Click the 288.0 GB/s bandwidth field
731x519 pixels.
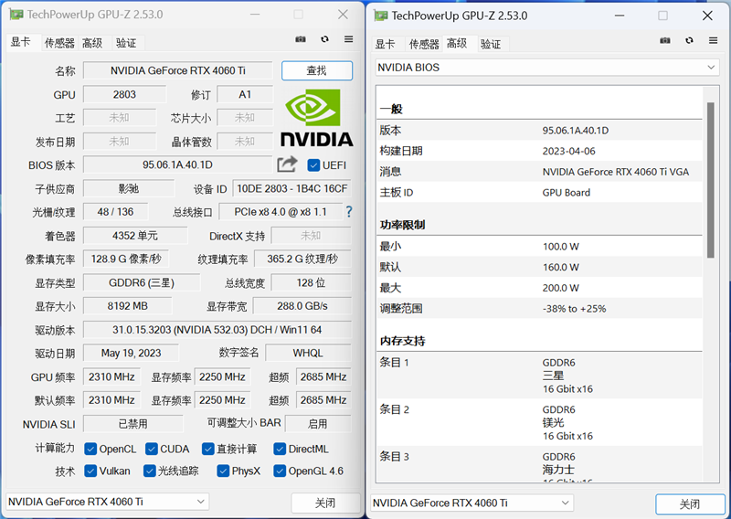[x=302, y=306]
